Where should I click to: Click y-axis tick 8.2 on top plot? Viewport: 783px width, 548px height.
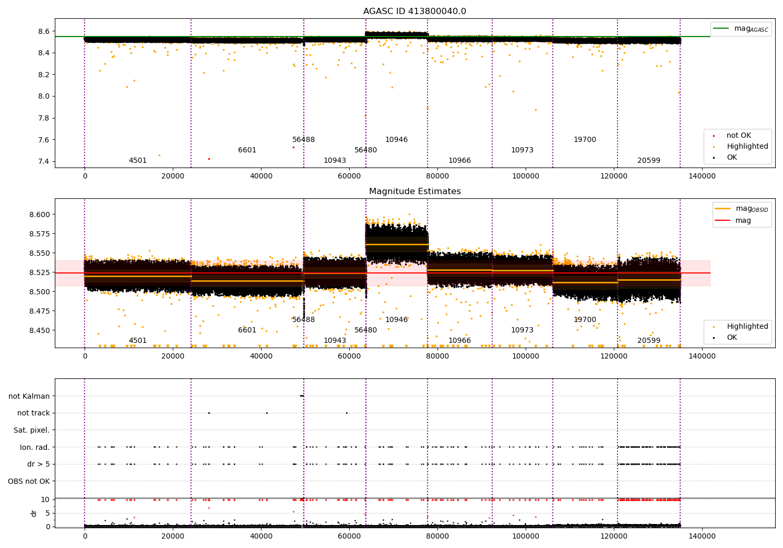click(44, 75)
